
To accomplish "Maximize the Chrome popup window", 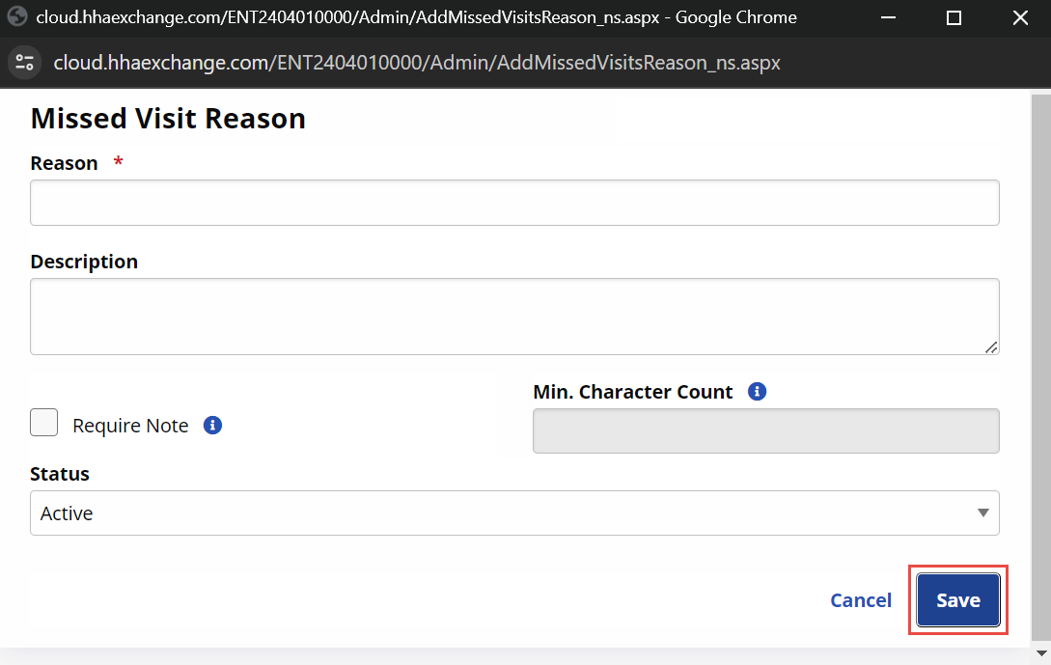I will coord(954,17).
